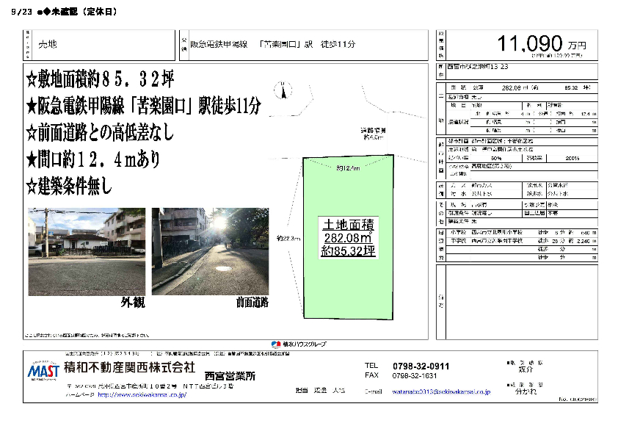Click the 11,090万円 price figure
The image size is (618, 437).
530,43
